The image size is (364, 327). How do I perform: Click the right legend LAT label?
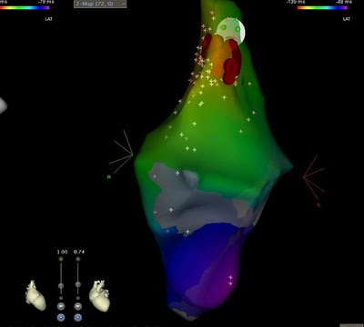click(347, 19)
